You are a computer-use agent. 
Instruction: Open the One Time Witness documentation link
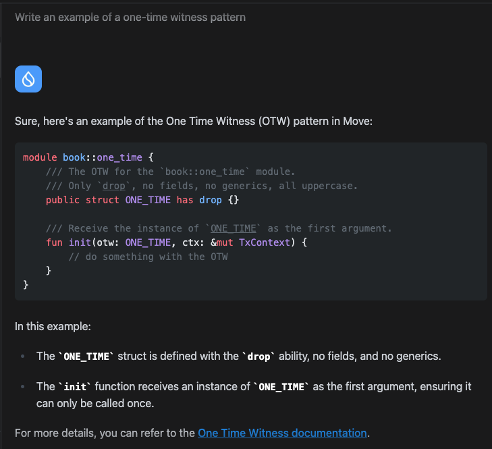[x=282, y=433]
